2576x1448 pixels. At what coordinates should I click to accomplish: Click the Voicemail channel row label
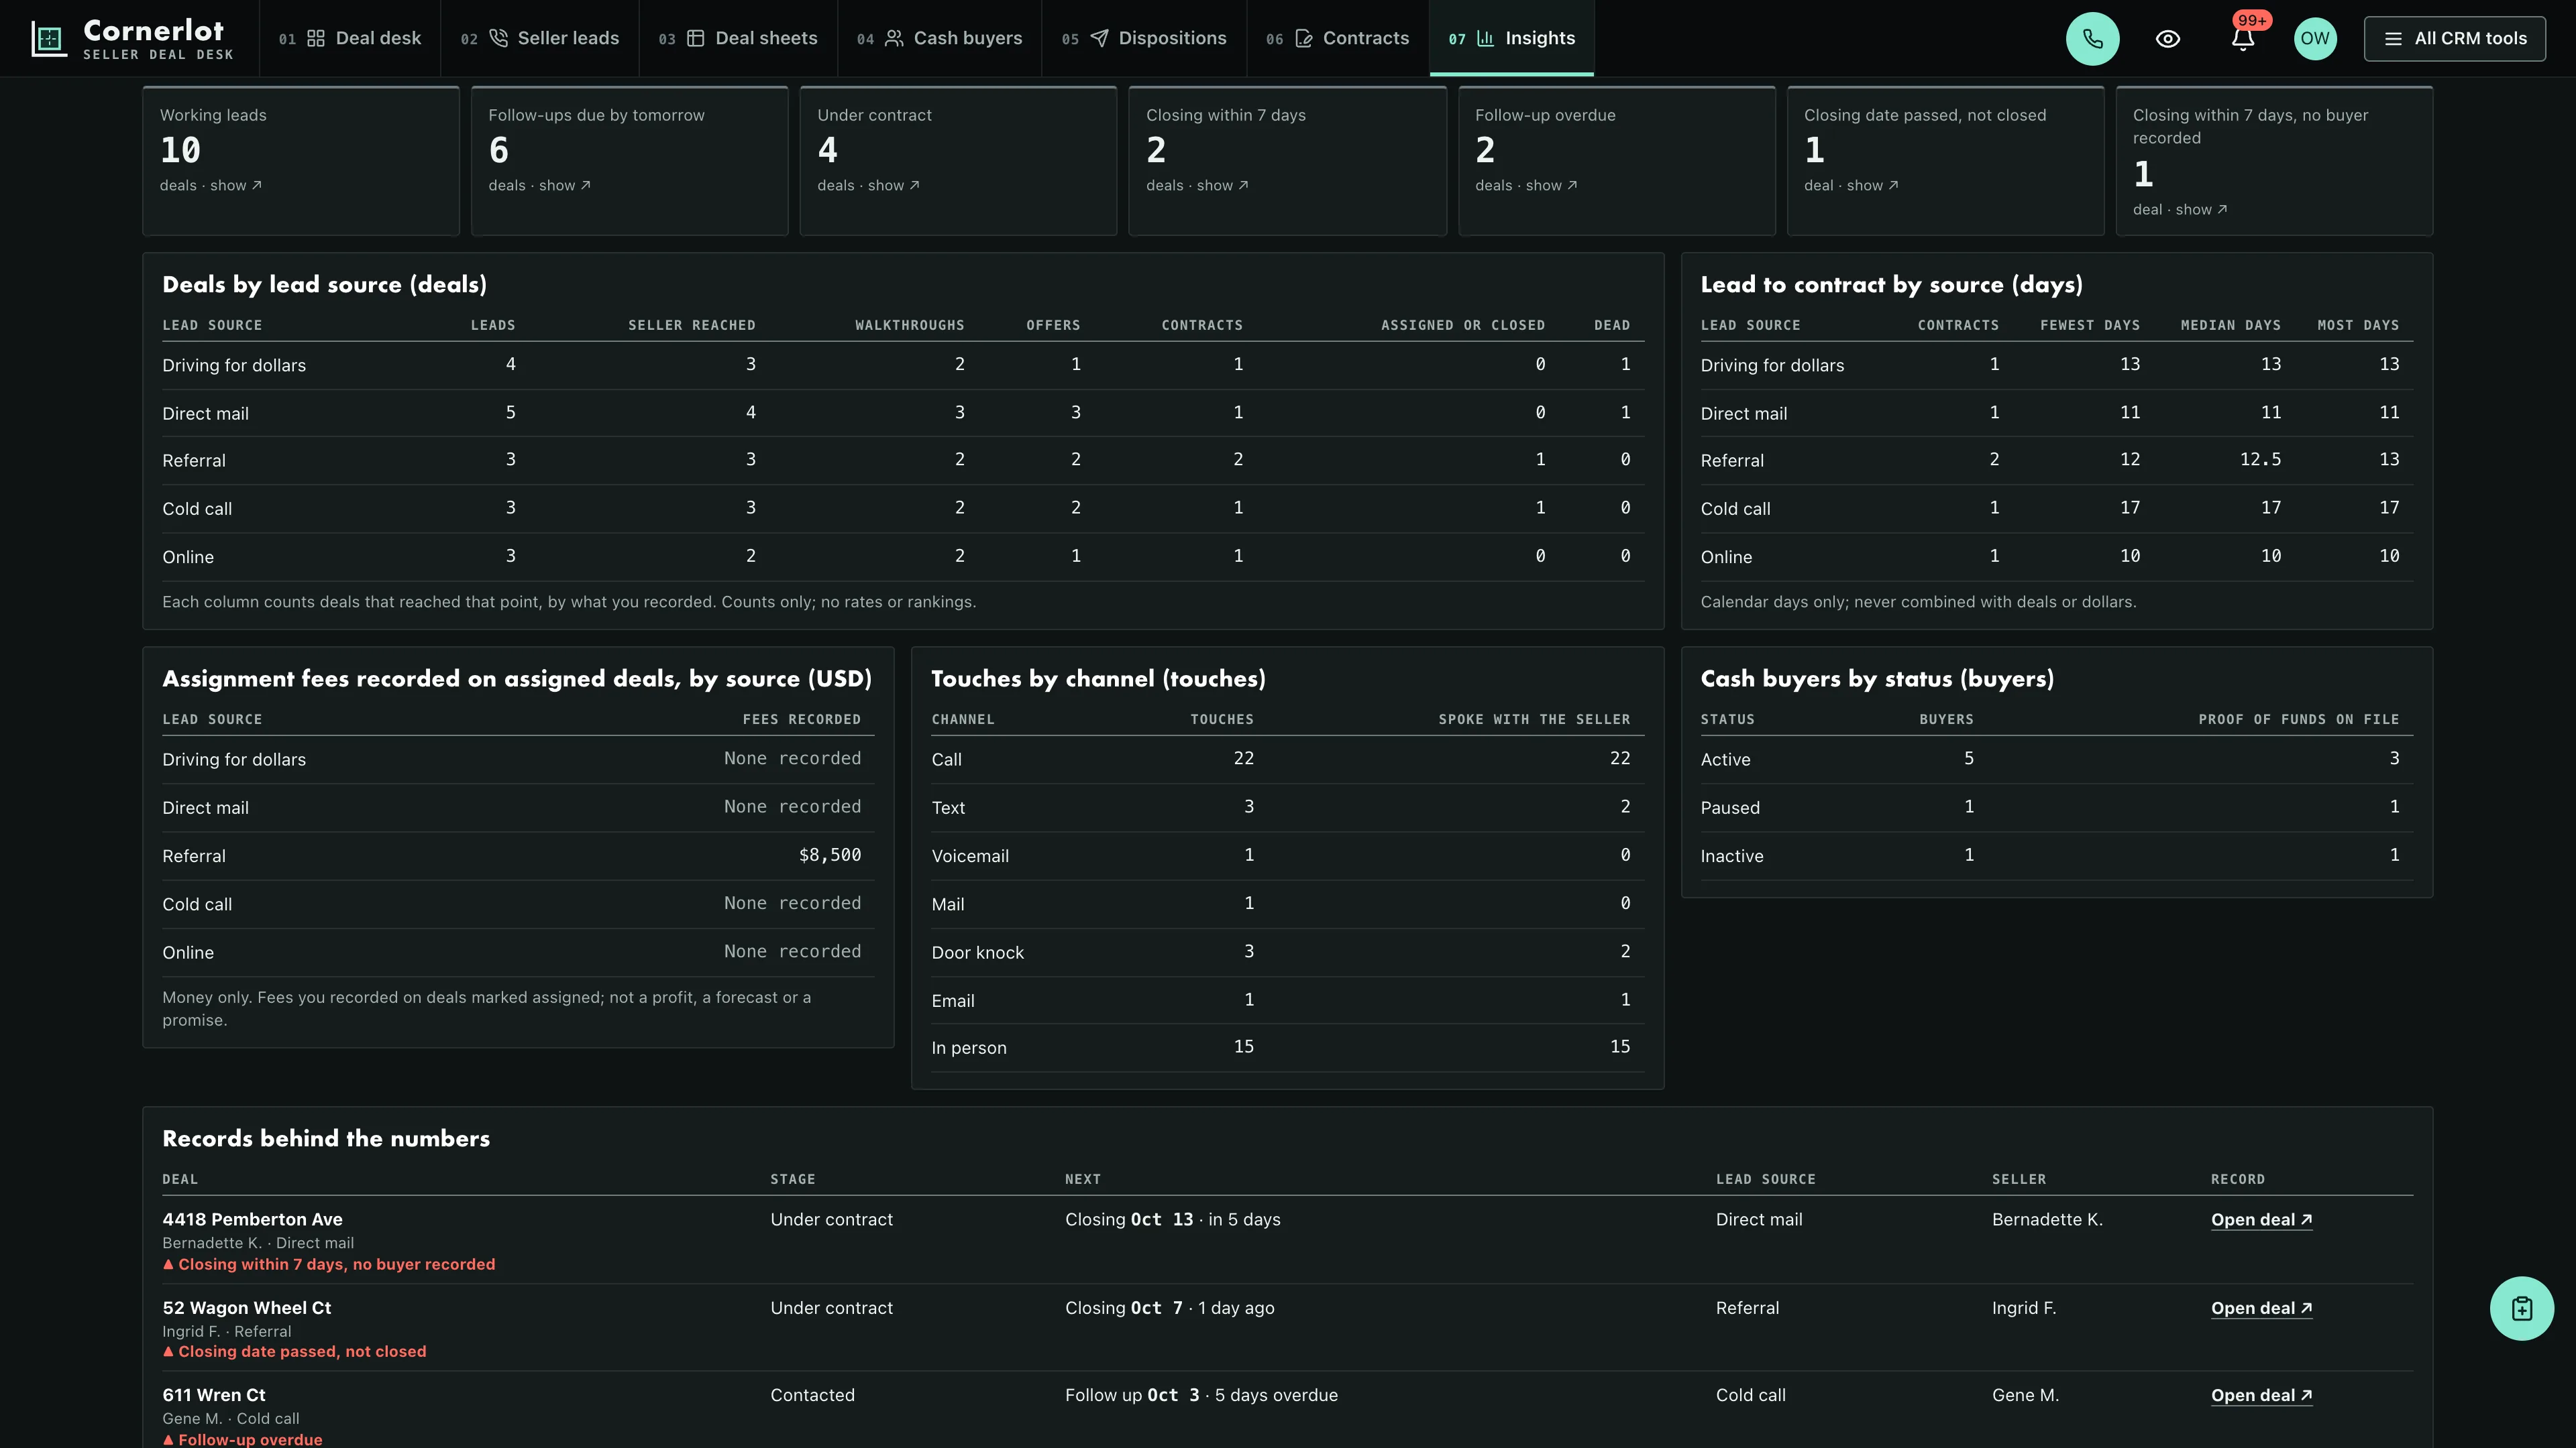(970, 857)
